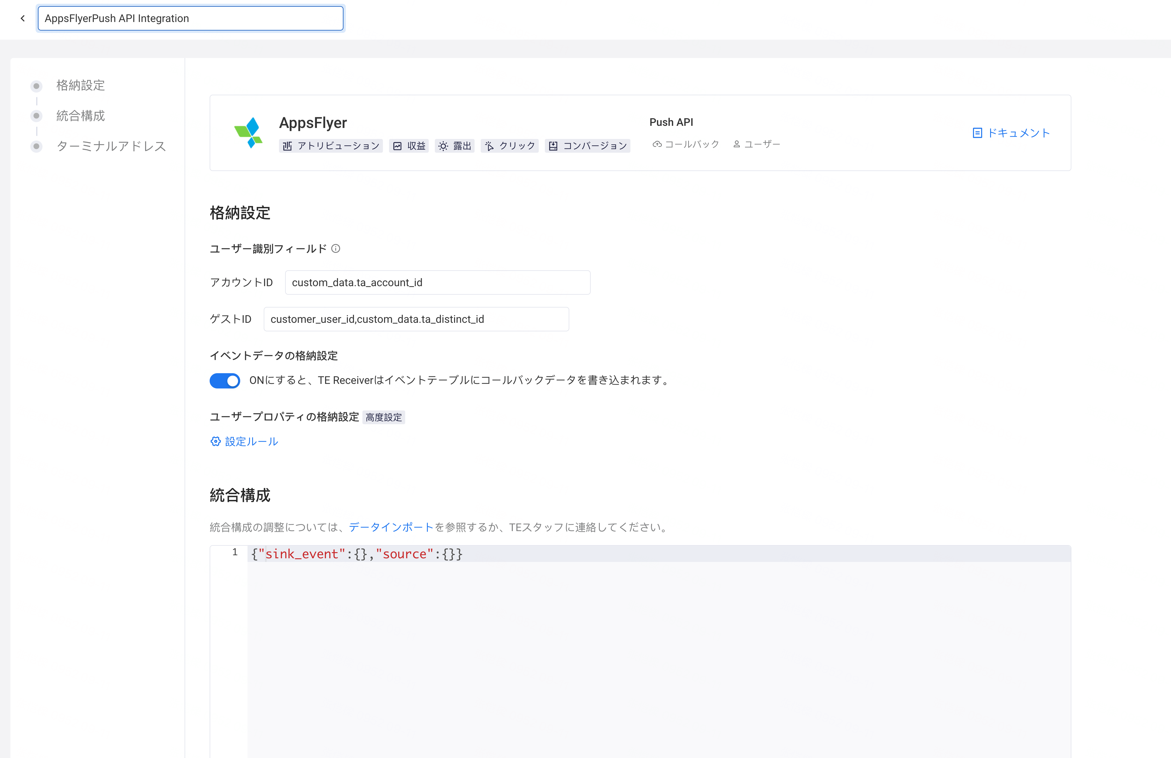Go to 統合構成 step in sidebar
Image resolution: width=1171 pixels, height=758 pixels.
(x=81, y=116)
